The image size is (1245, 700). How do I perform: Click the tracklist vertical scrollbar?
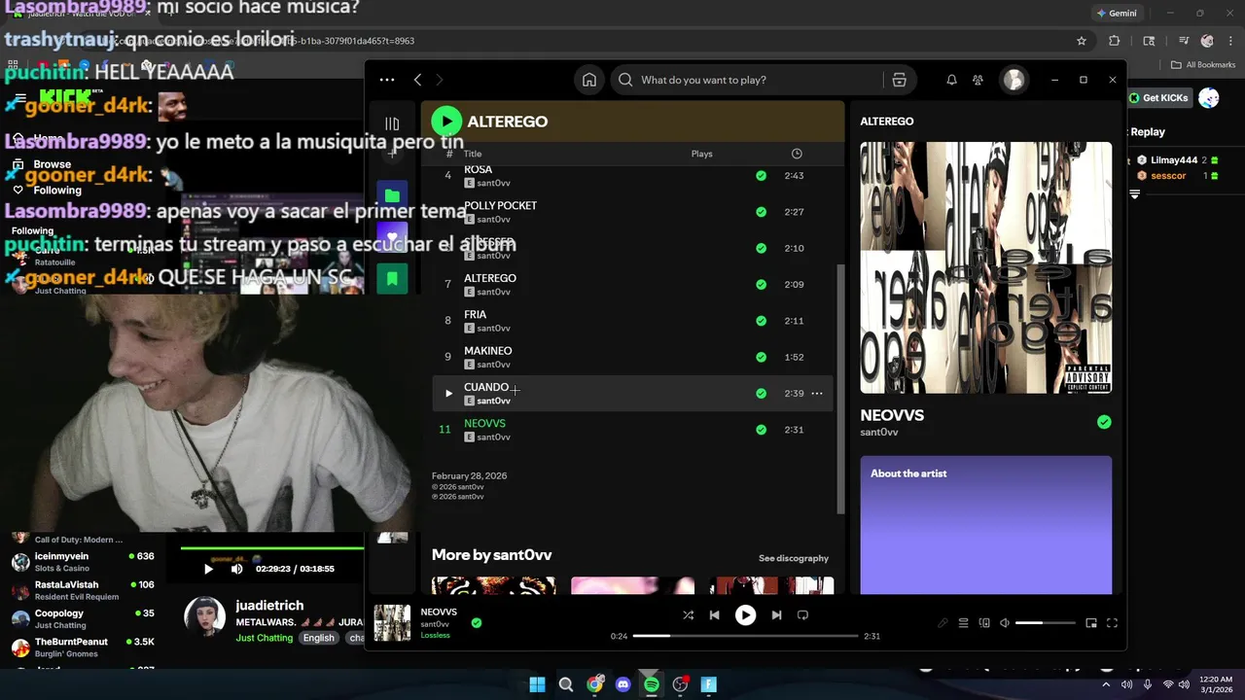(x=840, y=389)
